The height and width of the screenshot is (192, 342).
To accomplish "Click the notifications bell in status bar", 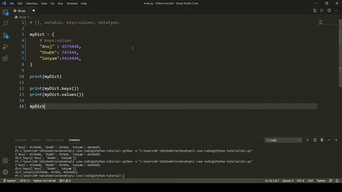I will click(x=337, y=181).
